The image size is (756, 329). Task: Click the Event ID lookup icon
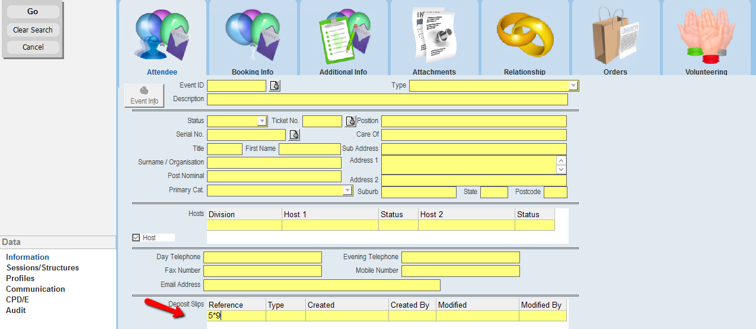[x=275, y=86]
